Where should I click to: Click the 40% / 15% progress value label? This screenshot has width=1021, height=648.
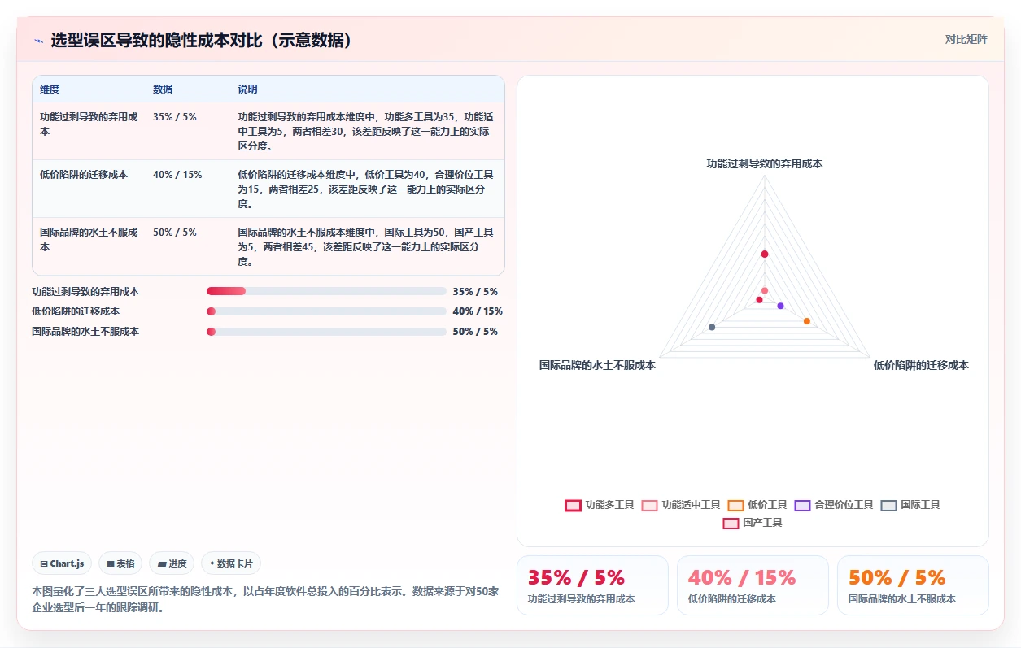click(478, 311)
